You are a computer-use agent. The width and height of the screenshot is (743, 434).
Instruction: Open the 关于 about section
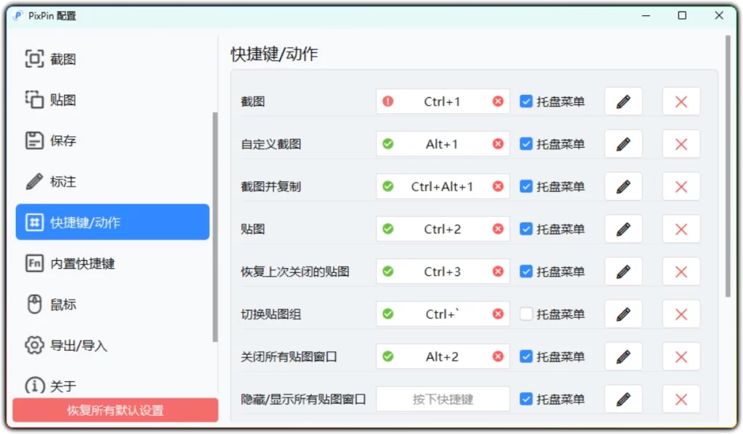pos(51,385)
